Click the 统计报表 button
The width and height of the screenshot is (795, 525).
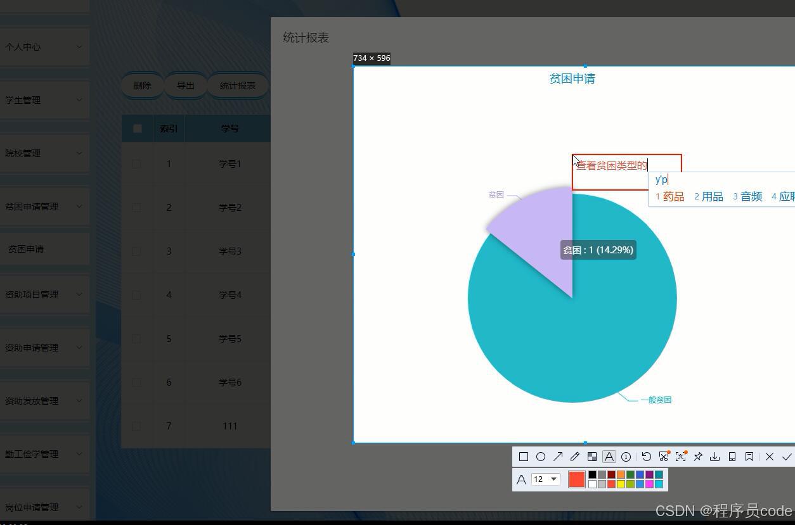pyautogui.click(x=238, y=85)
